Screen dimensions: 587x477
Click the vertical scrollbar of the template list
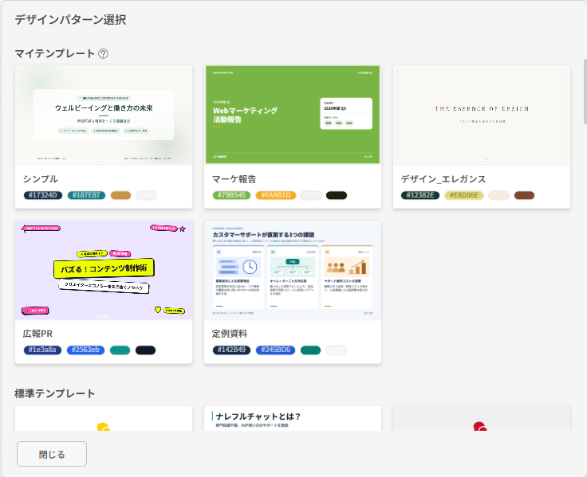click(585, 92)
